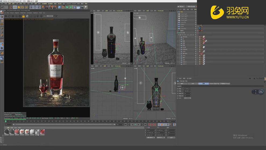Image resolution: width=266 pixels, height=150 pixels.
Task: Select the first dark material swatch
Action: point(7,132)
